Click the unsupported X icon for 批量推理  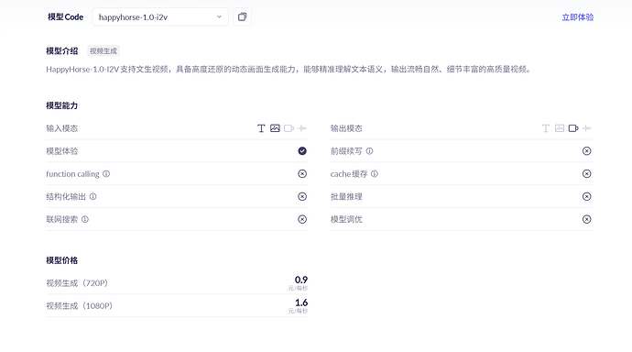click(x=587, y=196)
